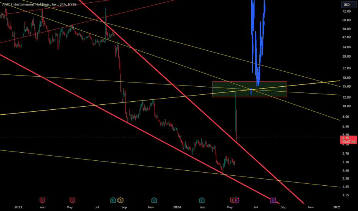Click the AMC Entertainment Holdings chart title

click(x=39, y=4)
